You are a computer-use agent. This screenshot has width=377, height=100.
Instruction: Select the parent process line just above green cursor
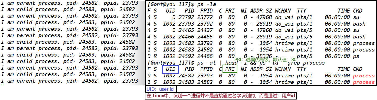pyautogui.click(x=69, y=81)
